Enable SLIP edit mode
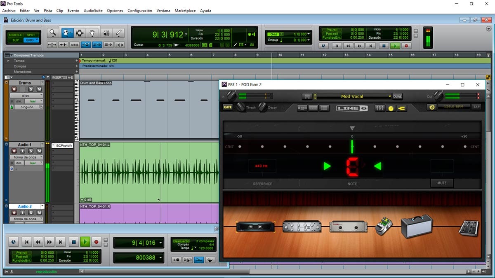Screen dimensions: 495x278 point(16,40)
